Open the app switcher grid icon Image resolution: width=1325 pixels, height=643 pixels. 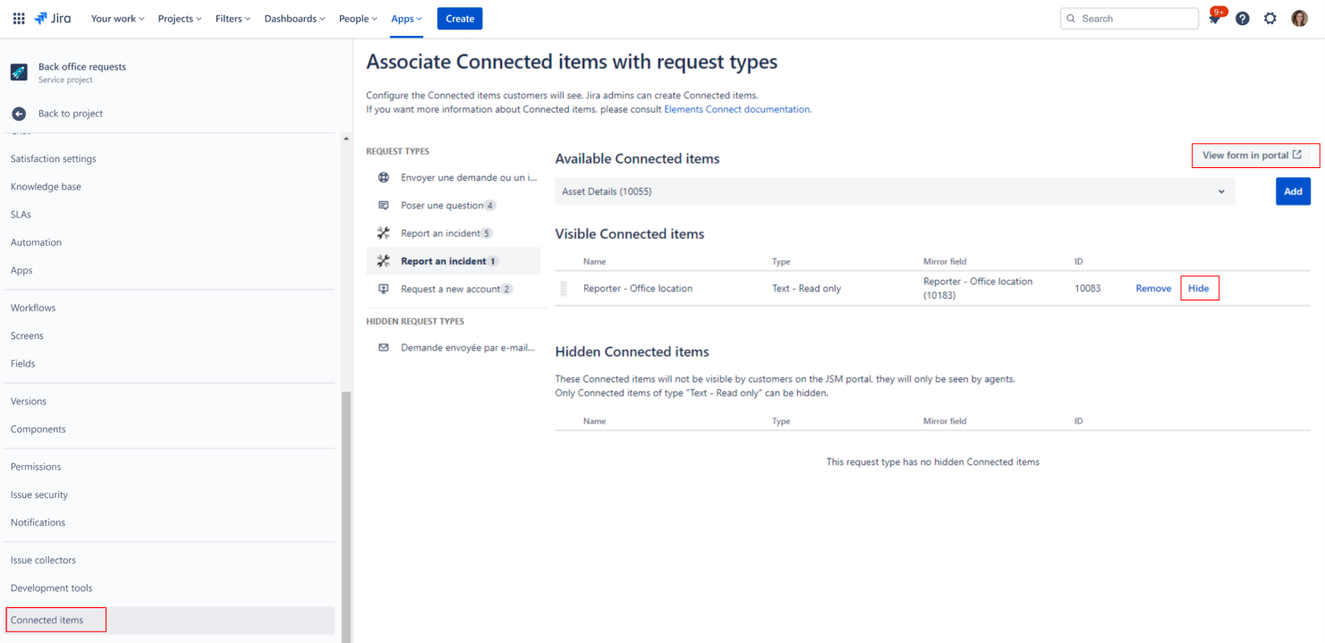coord(19,19)
